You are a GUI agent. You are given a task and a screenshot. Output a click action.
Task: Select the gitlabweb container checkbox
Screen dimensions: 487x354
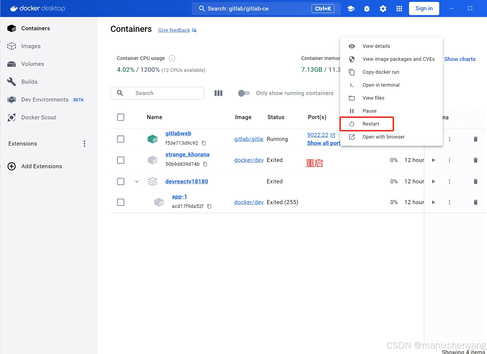point(121,139)
